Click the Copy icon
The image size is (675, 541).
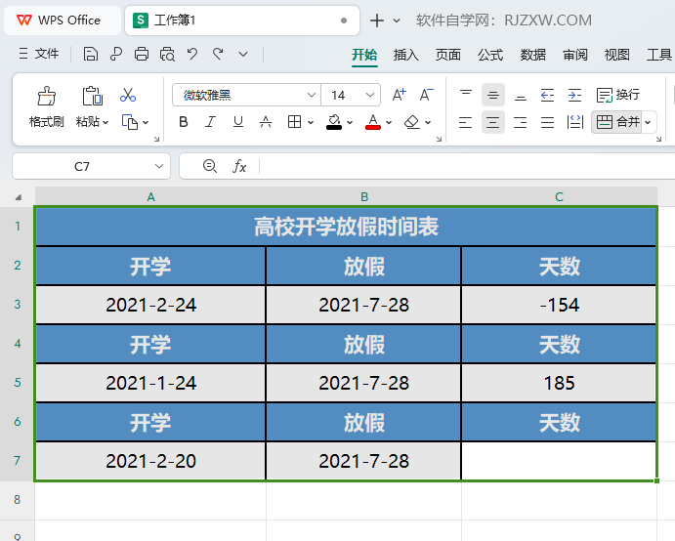point(130,122)
